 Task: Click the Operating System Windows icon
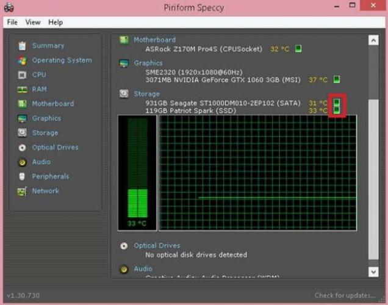pos(22,60)
